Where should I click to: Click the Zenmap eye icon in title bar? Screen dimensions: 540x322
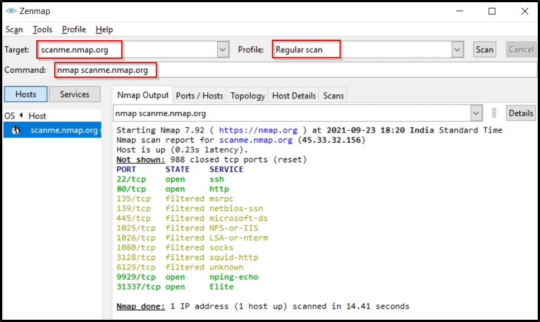11,11
